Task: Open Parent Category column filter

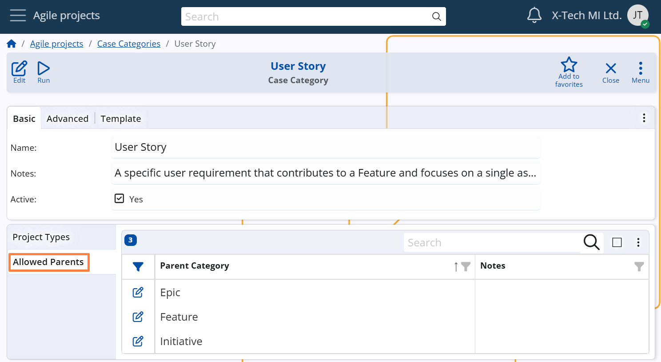Action: click(x=466, y=266)
